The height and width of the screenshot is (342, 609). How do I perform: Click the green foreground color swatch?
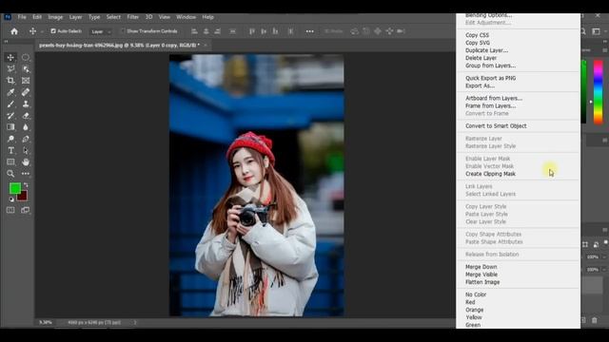[x=15, y=188]
